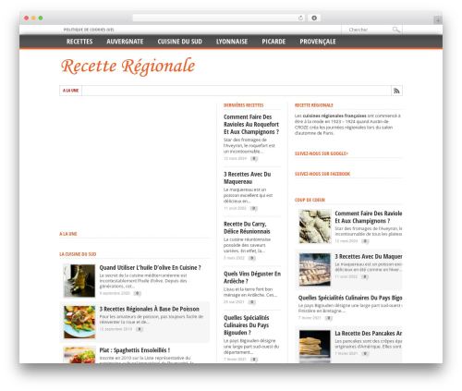Image resolution: width=462 pixels, height=391 pixels.
Task: Click the date 12 mars 2024 in Dernières Recettes
Action: (235, 158)
